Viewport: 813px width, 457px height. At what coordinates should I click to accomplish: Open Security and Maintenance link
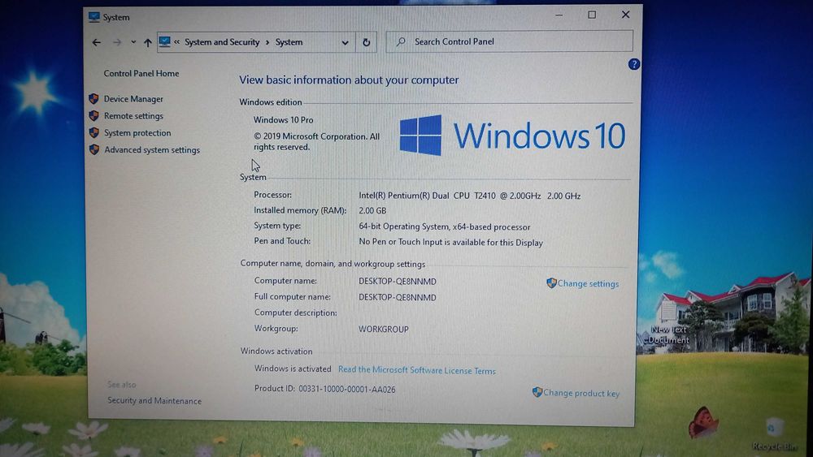coord(154,401)
